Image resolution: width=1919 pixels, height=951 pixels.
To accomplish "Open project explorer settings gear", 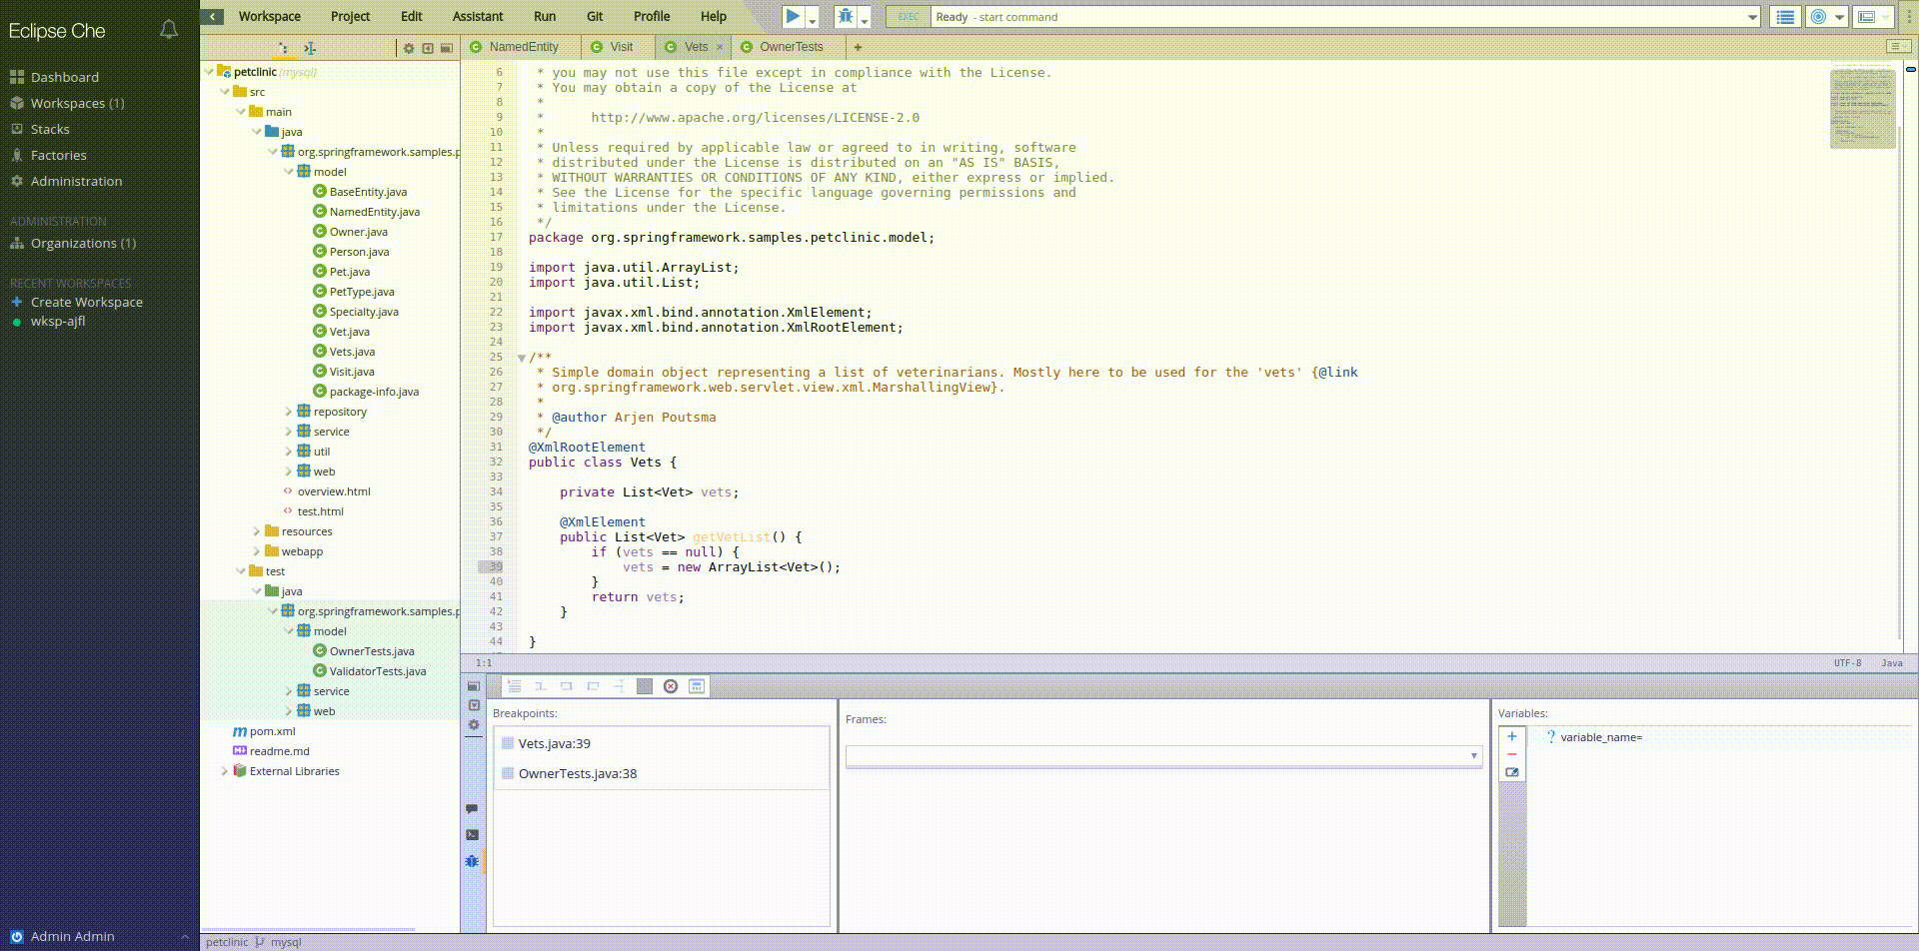I will tap(409, 48).
